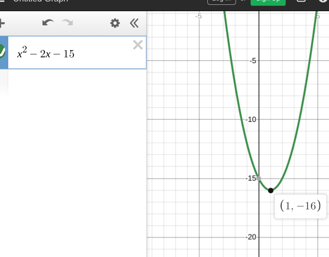Open the add item plus menu
This screenshot has height=257, width=329.
(x=1, y=23)
